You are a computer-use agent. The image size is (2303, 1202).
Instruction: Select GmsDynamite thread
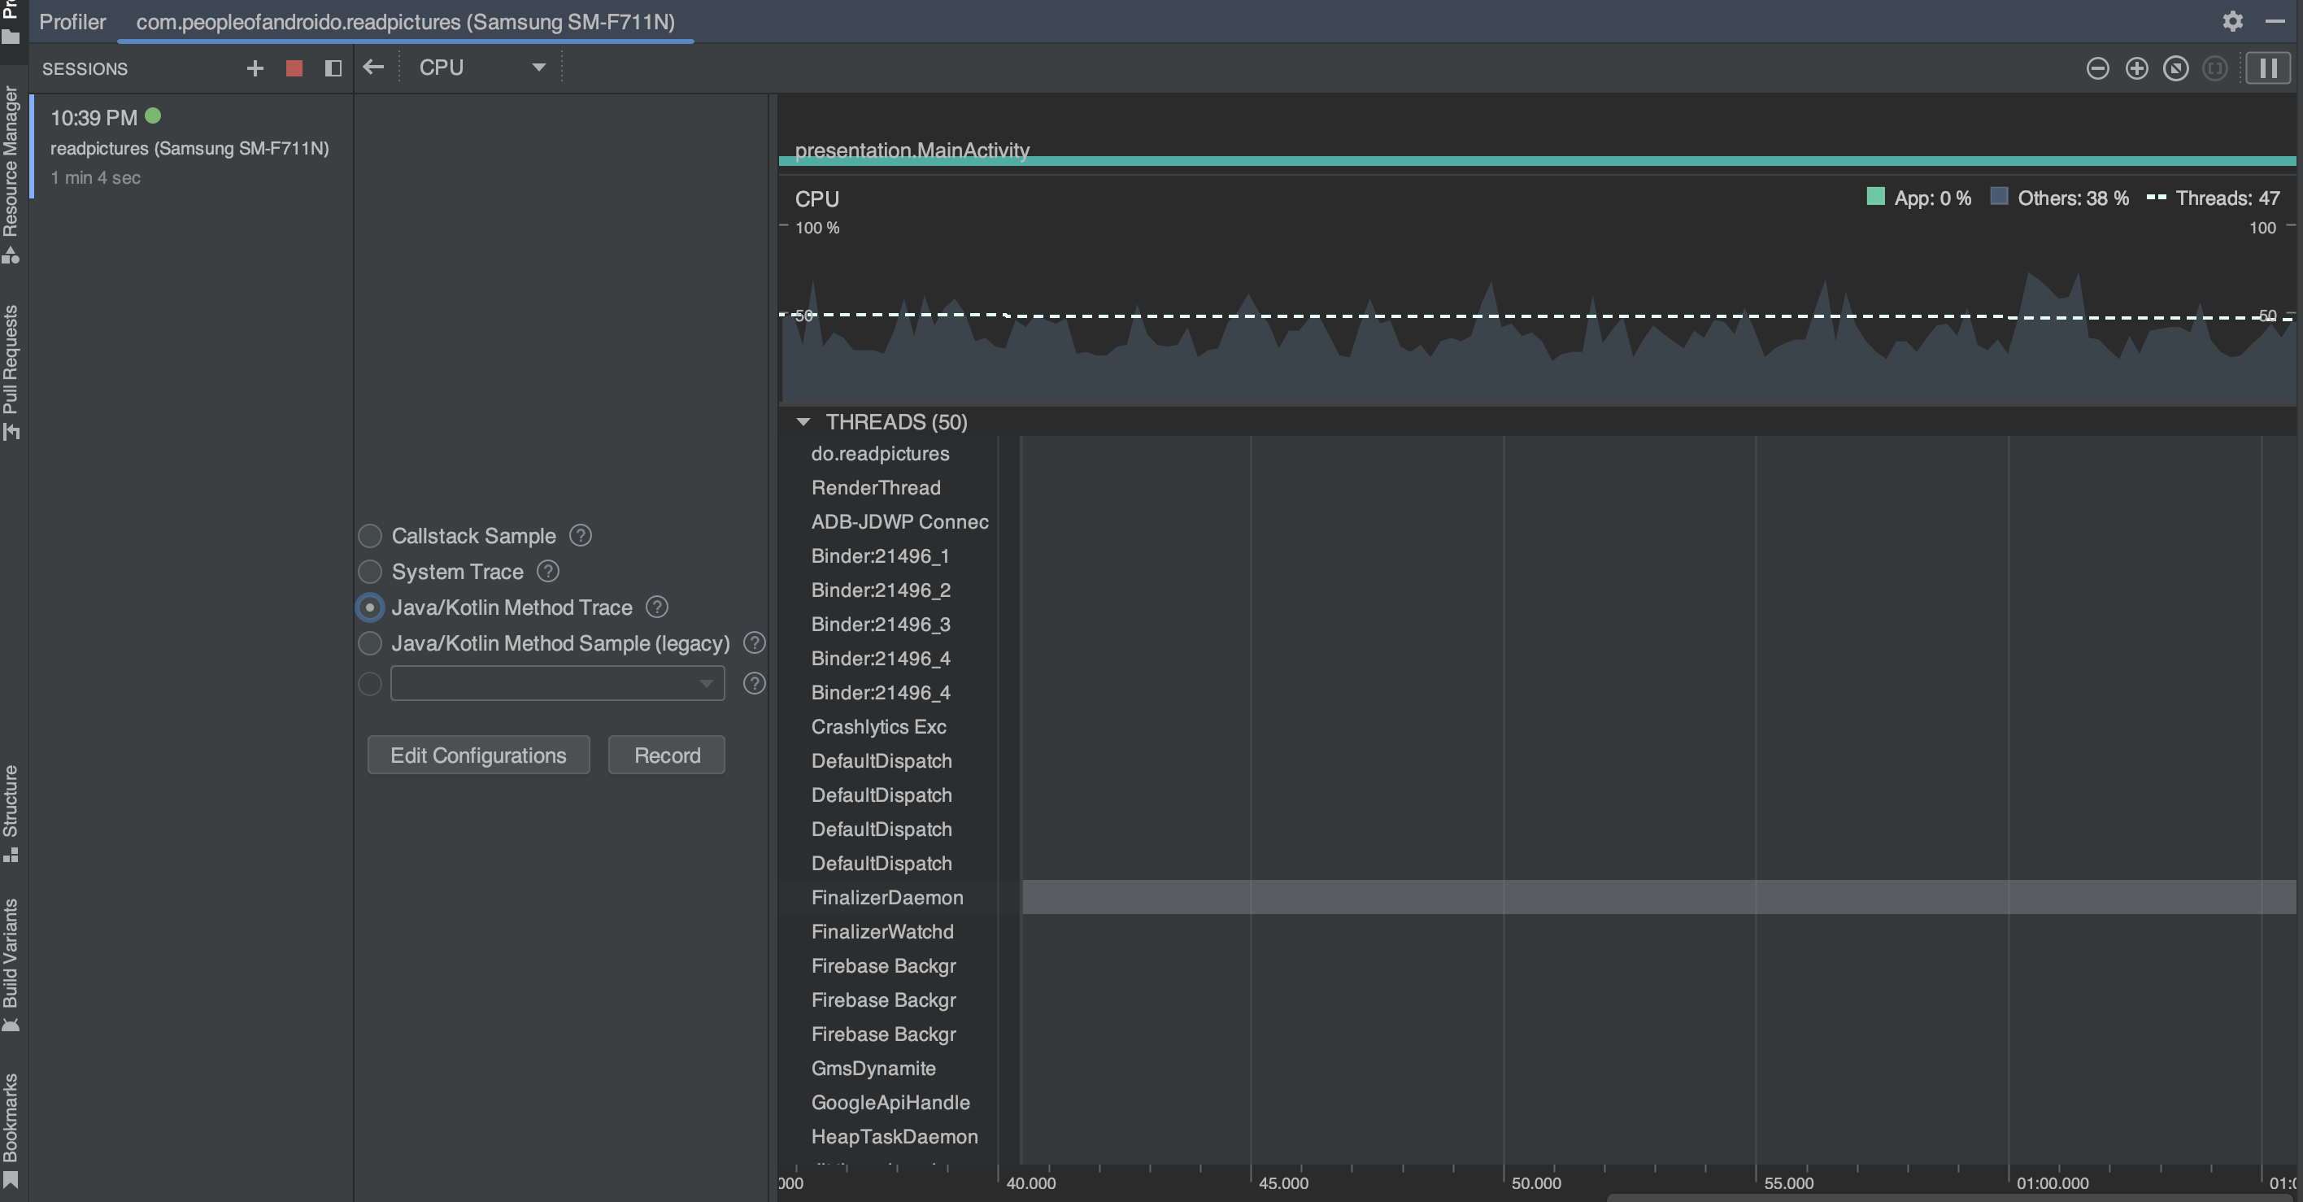pos(873,1068)
